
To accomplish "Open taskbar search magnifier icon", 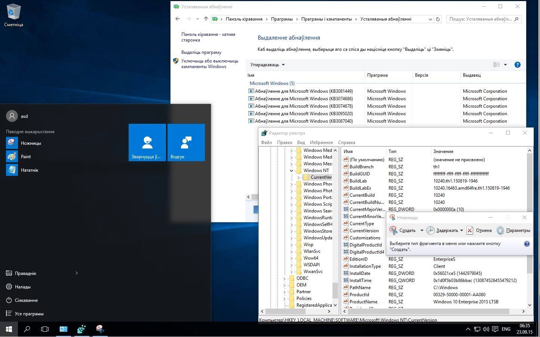I will pyautogui.click(x=27, y=329).
